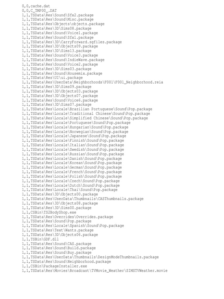Click the Traditional Chinese Pop.package line
Viewport: 224px width, 299px height.
coord(86,114)
